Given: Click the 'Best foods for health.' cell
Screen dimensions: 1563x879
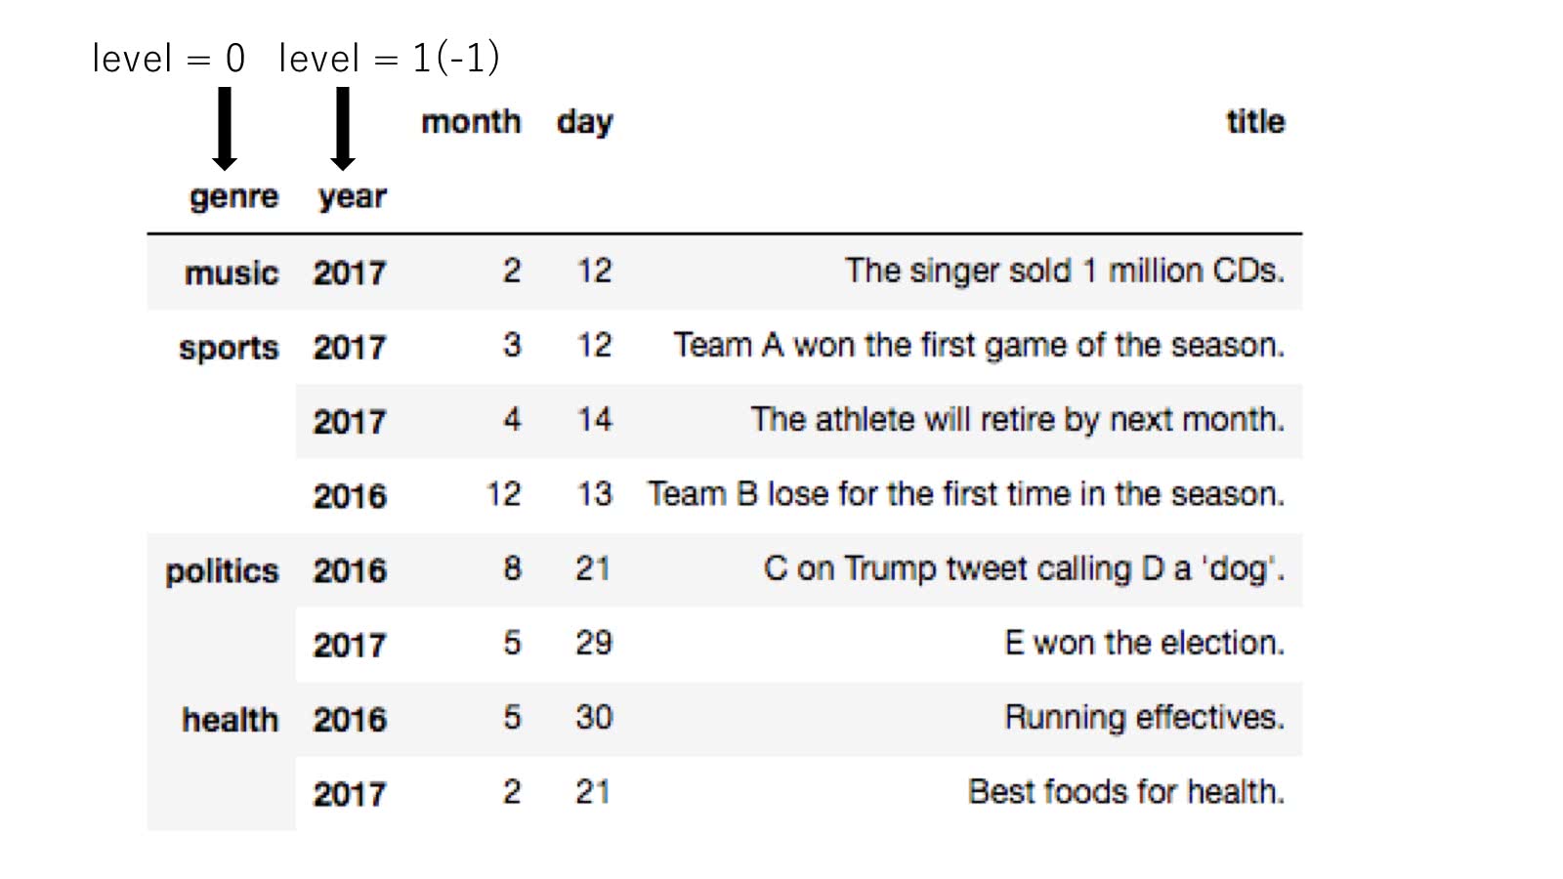Looking at the screenshot, I should click(1125, 791).
